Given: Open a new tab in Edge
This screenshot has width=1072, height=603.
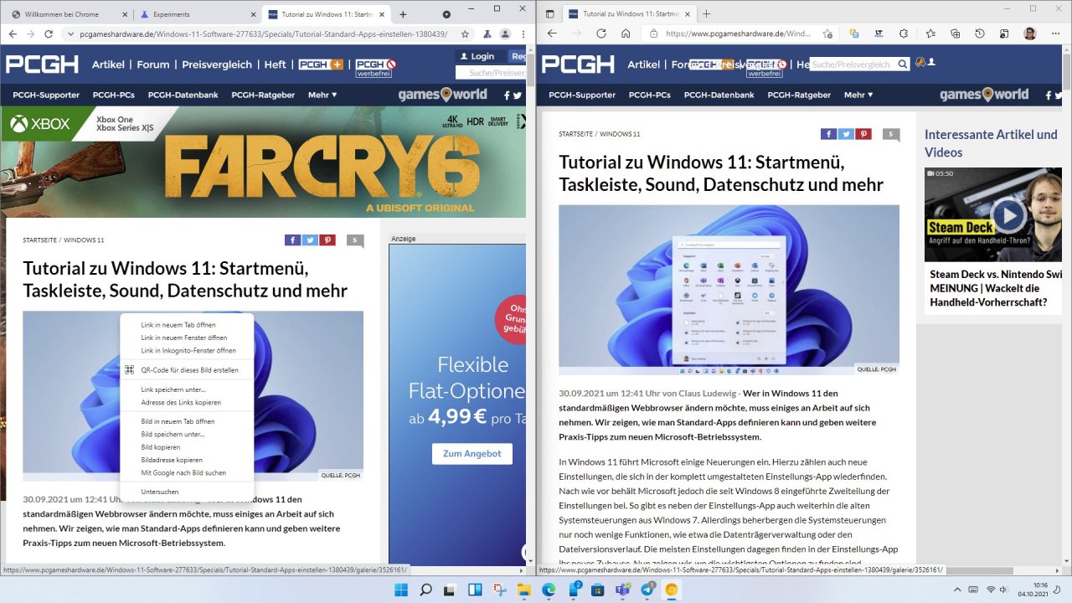Looking at the screenshot, I should [x=706, y=14].
